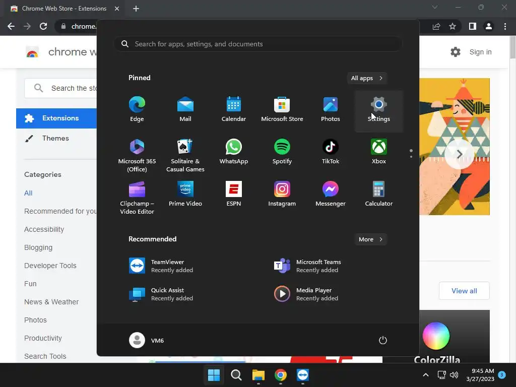Open the Chrome profile icon
Image resolution: width=516 pixels, height=387 pixels.
[489, 26]
